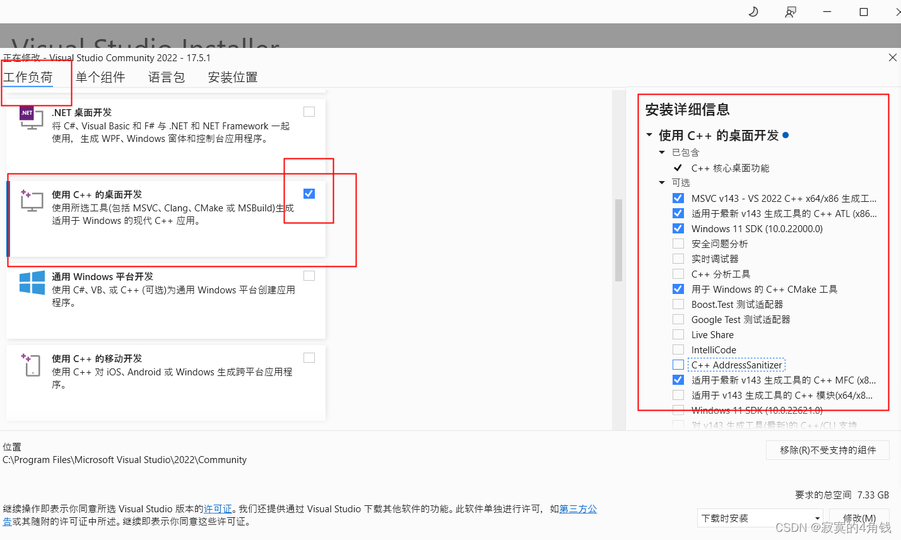Uncheck 用于 Windows 的 C++ CMake 工具
Screen dimensions: 901x540
pos(678,289)
